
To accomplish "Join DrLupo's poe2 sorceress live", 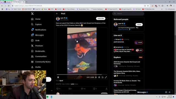I will pyautogui.click(x=139, y=43).
